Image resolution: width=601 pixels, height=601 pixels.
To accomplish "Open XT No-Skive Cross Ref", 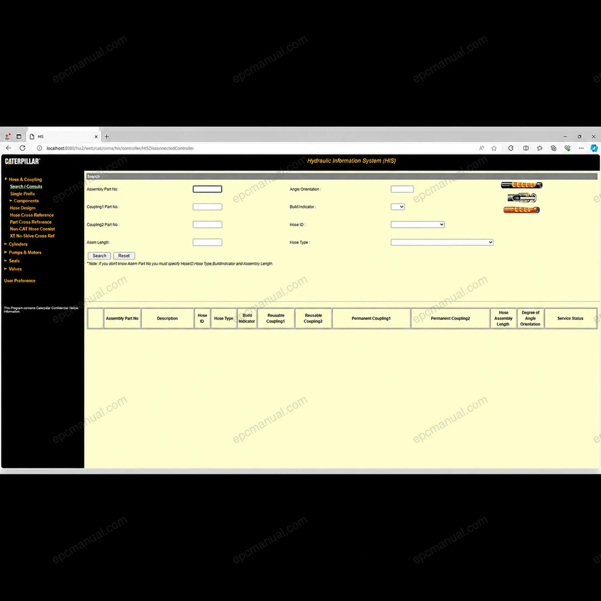I will point(32,236).
